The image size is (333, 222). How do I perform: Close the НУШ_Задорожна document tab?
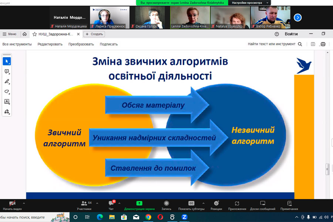pos(78,34)
